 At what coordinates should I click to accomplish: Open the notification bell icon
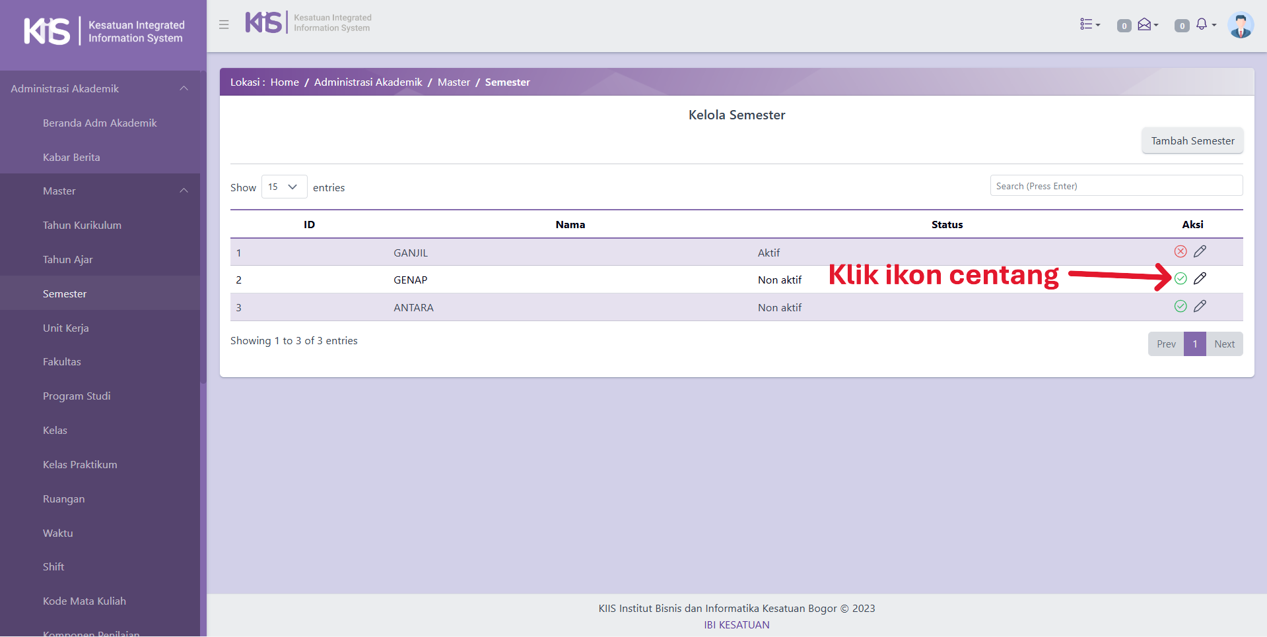(x=1202, y=24)
